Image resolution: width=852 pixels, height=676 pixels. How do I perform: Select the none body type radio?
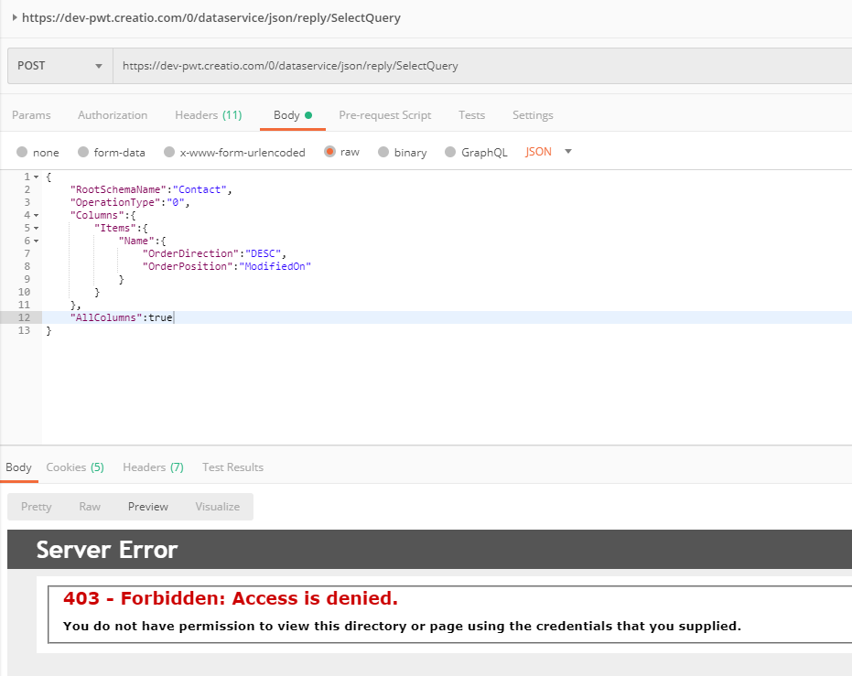pyautogui.click(x=22, y=152)
